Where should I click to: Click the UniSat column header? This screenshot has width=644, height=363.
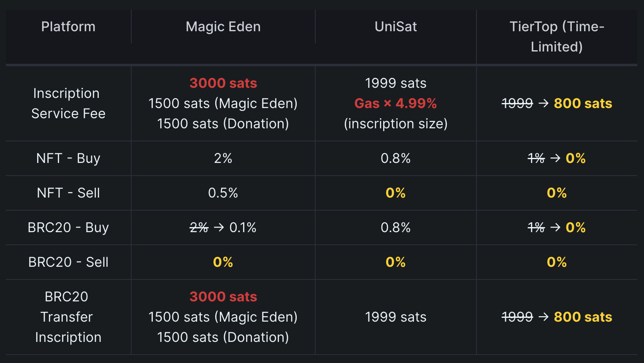pos(395,27)
